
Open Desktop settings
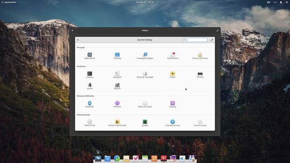pos(117,56)
